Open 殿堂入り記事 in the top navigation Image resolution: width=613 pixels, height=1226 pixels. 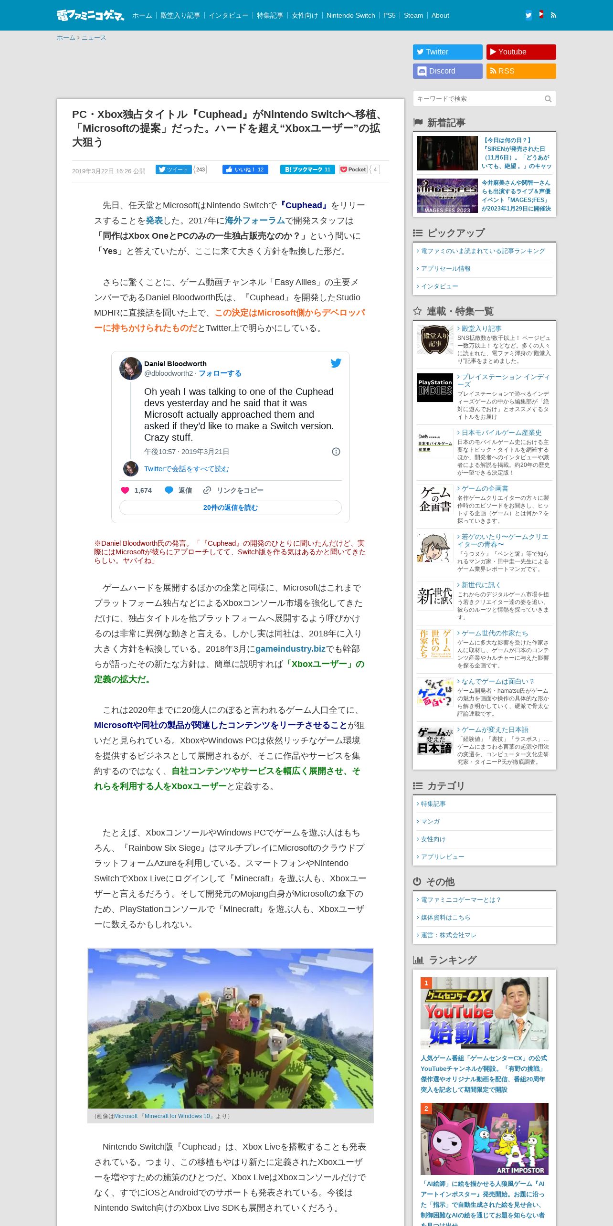coord(180,15)
